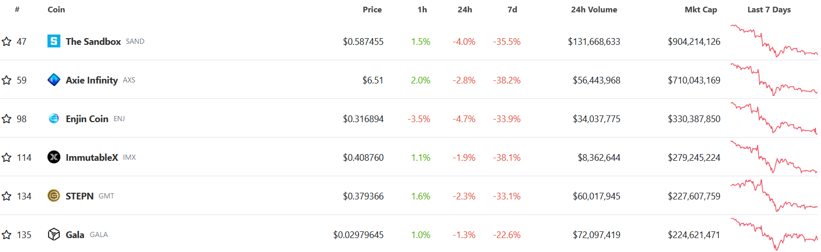This screenshot has width=821, height=252.
Task: Add ImmutableX to favorites star
Action: tap(7, 158)
